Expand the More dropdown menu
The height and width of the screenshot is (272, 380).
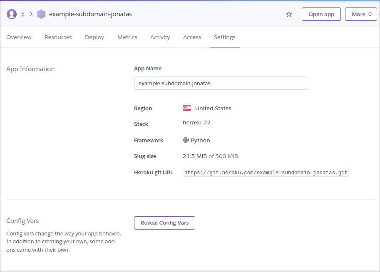pyautogui.click(x=361, y=14)
